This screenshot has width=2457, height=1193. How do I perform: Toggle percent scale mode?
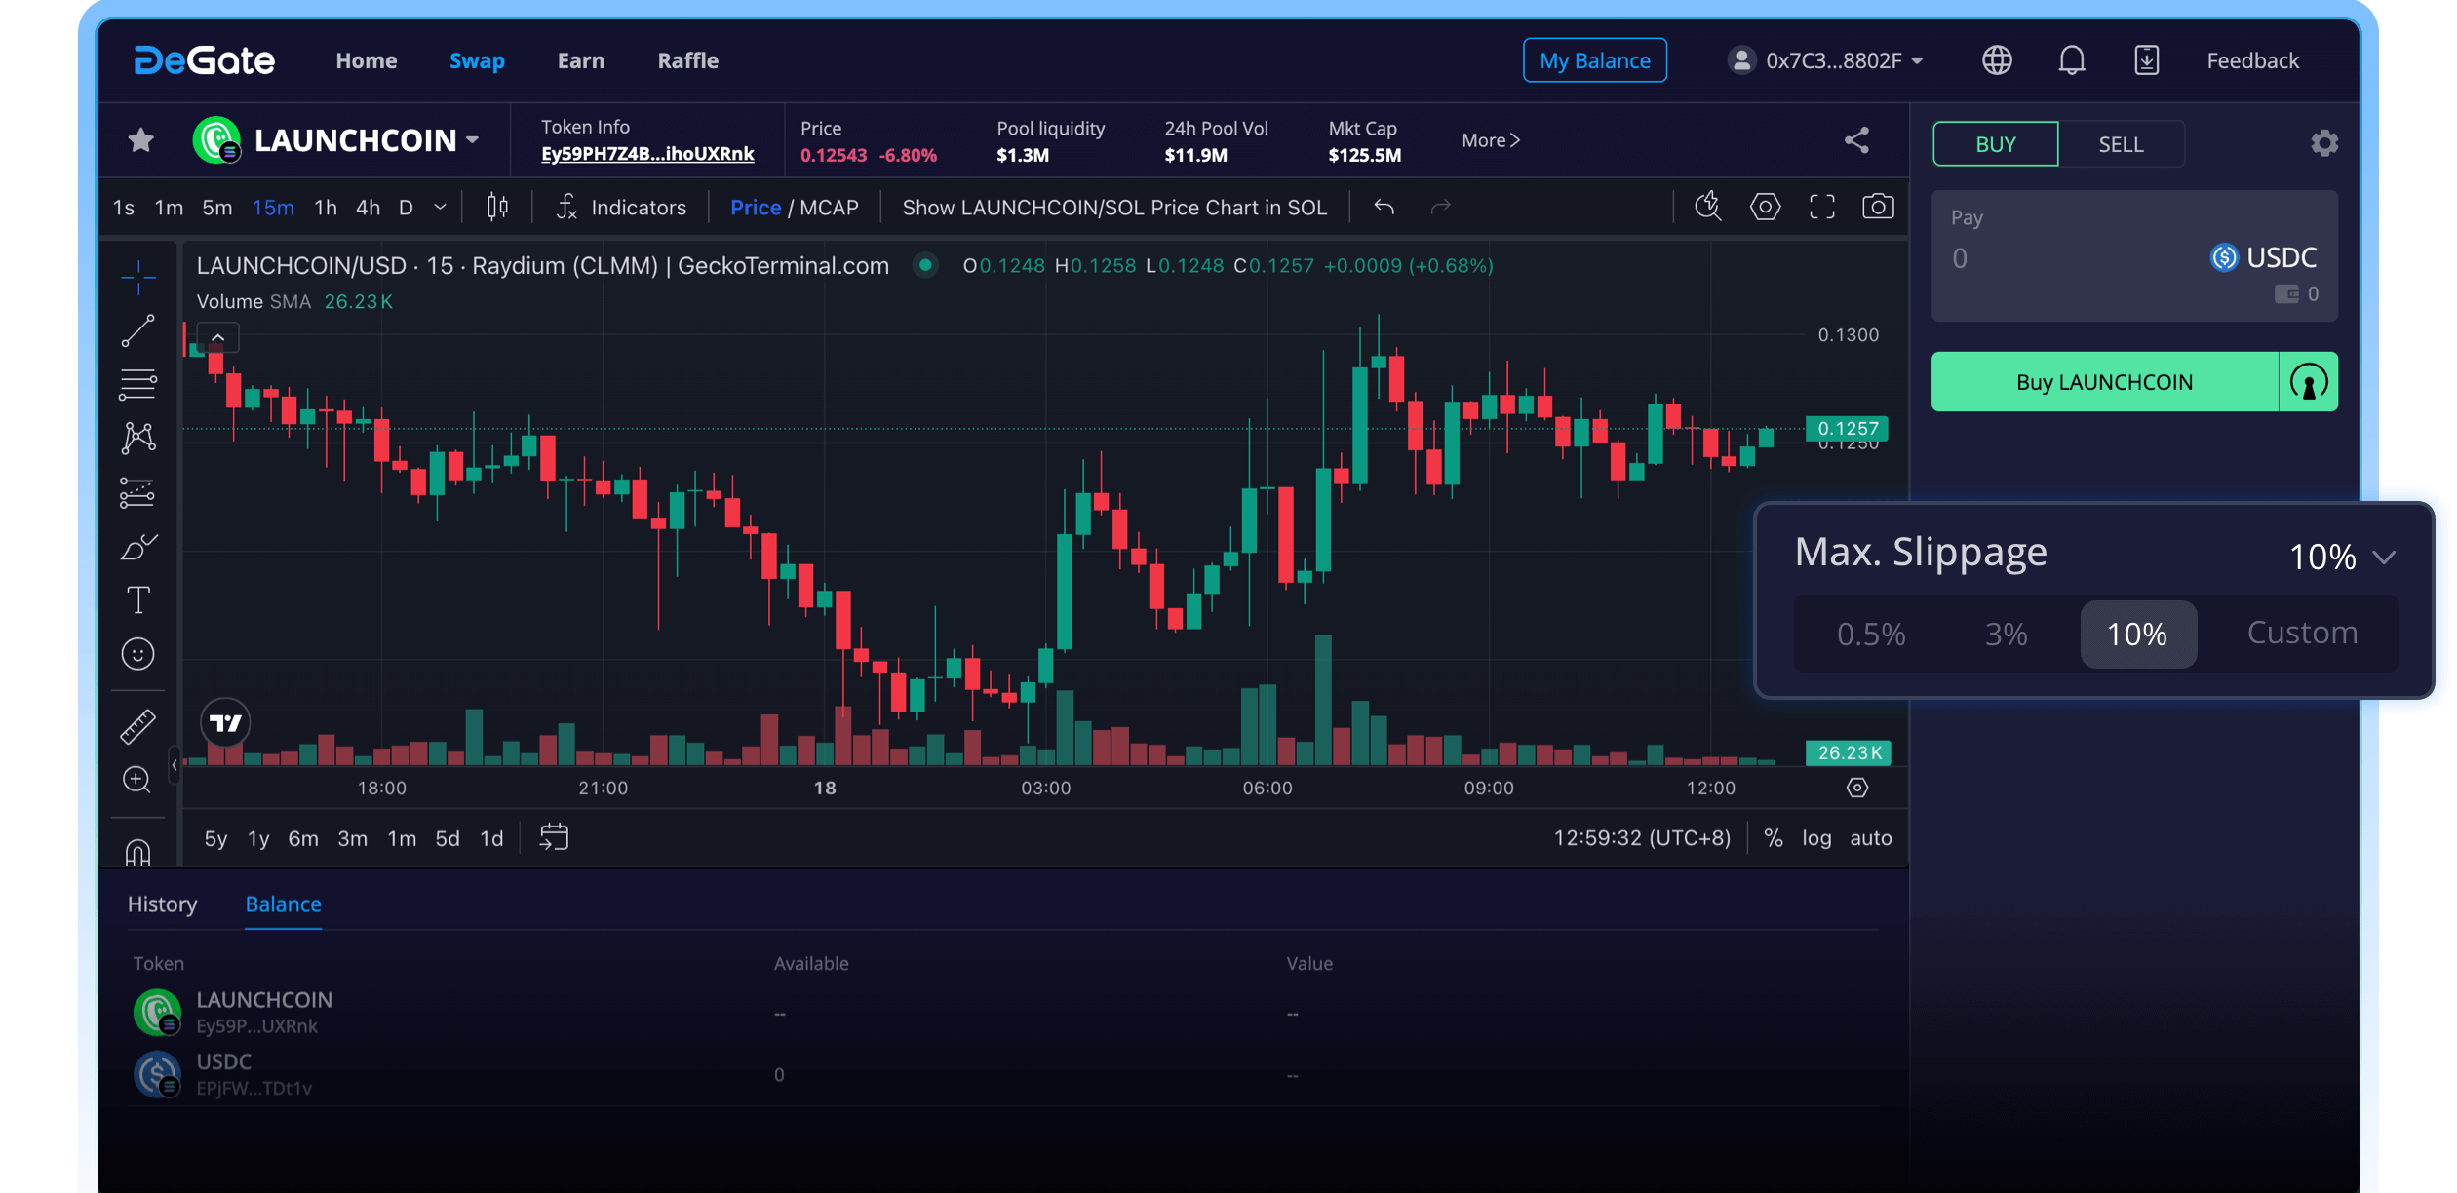click(x=1774, y=838)
